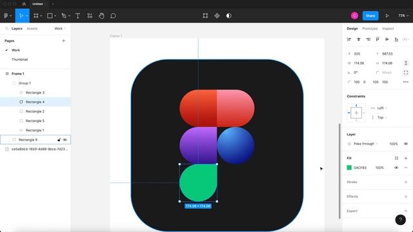Select the Move tool

(21, 15)
